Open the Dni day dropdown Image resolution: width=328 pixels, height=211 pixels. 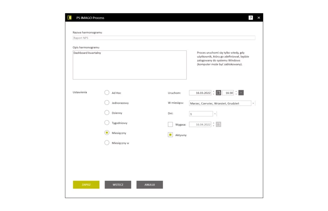tap(215, 114)
